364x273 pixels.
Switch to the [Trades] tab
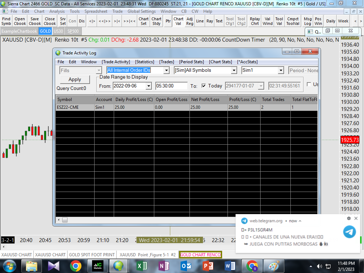[167, 62]
